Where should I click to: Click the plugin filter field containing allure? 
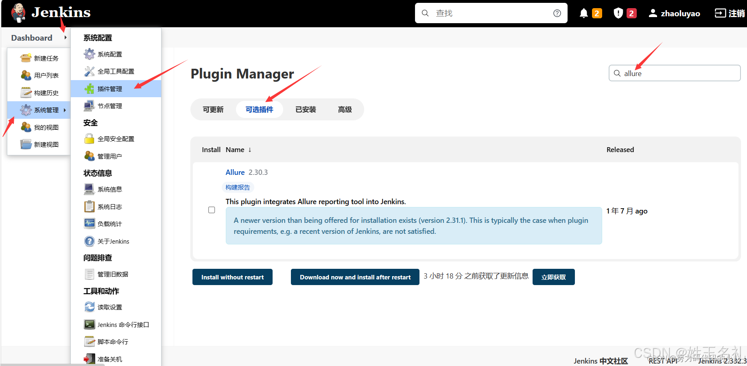pos(675,73)
